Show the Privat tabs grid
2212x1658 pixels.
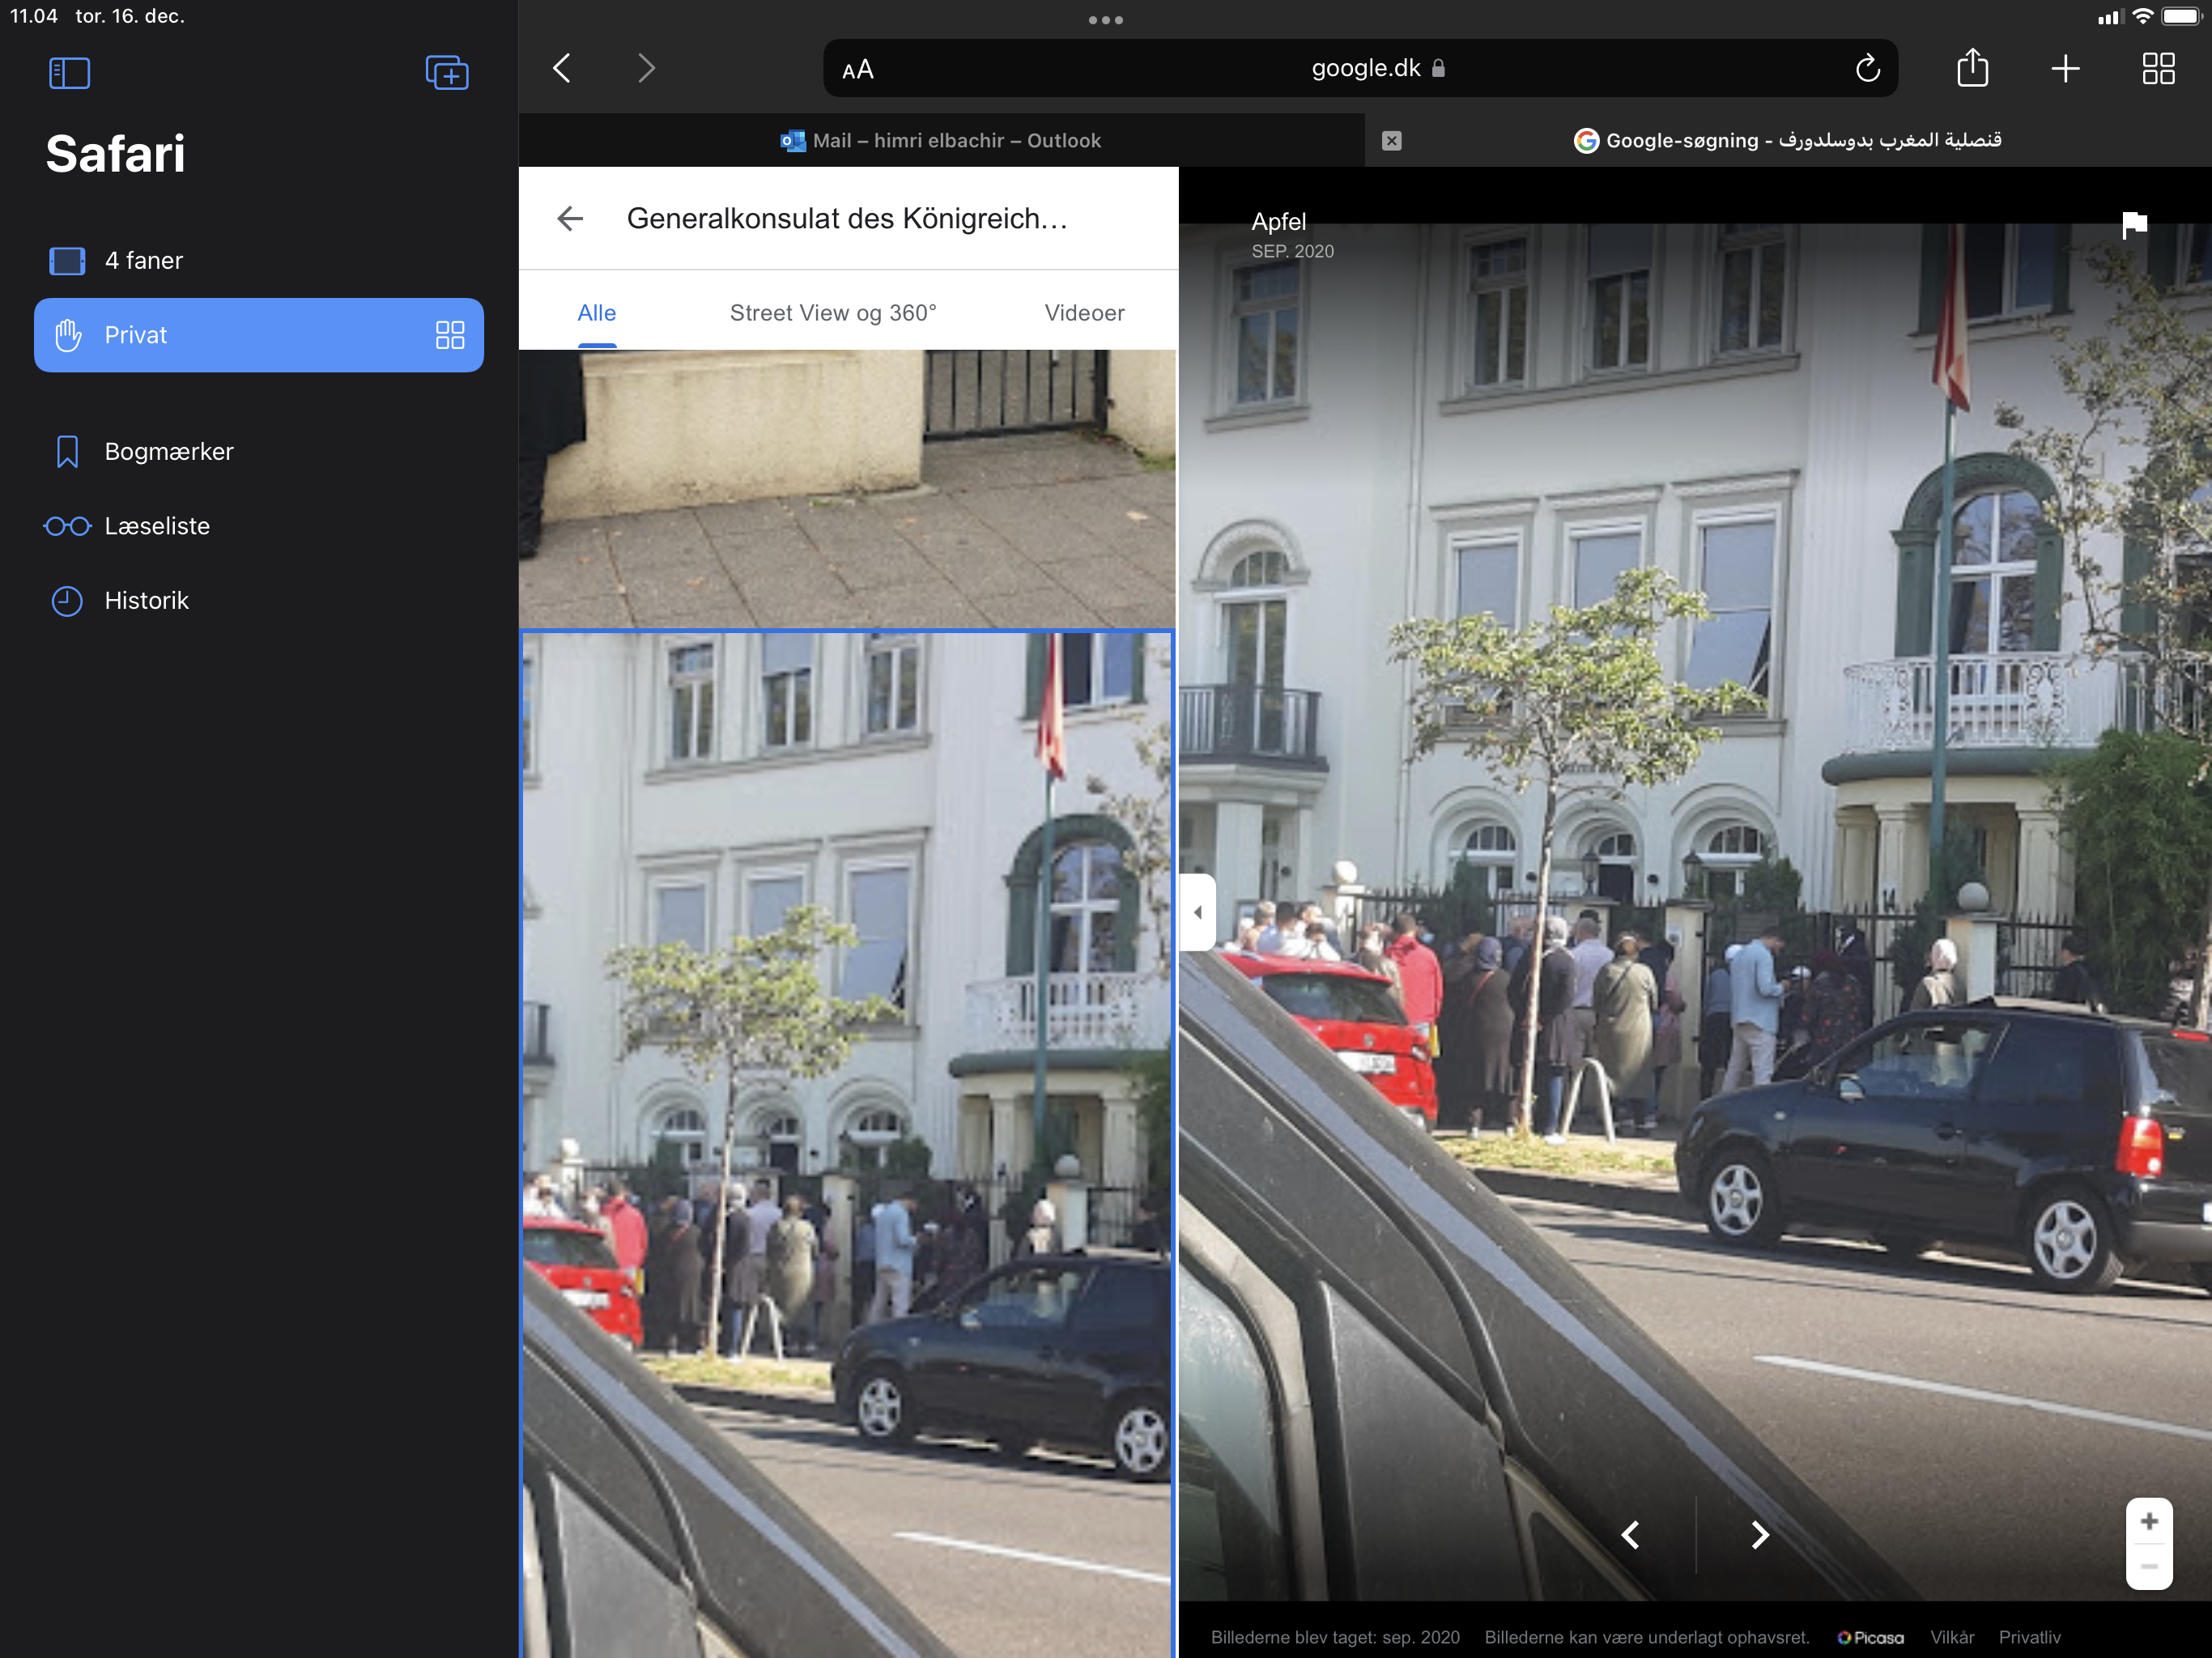coord(450,335)
